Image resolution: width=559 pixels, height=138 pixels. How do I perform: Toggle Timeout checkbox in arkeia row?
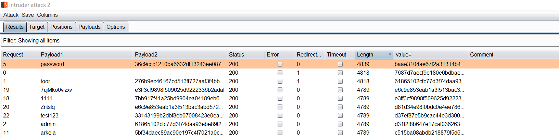point(340,133)
